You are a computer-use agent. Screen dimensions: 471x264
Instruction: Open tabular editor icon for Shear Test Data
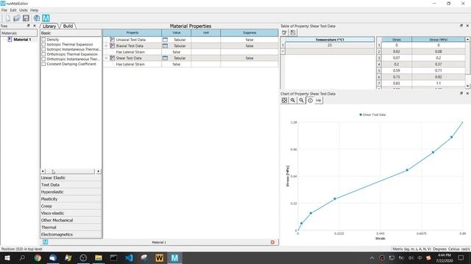pos(165,58)
